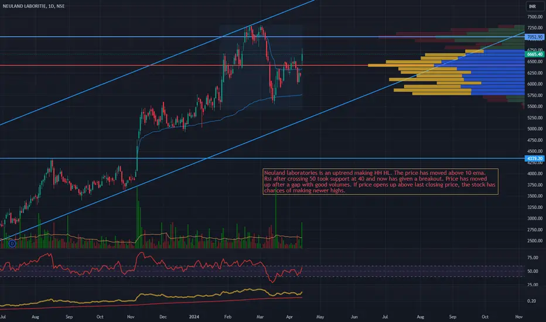Click the 2500.00 price axis value
Screen dimensions: 546x322
534,241
